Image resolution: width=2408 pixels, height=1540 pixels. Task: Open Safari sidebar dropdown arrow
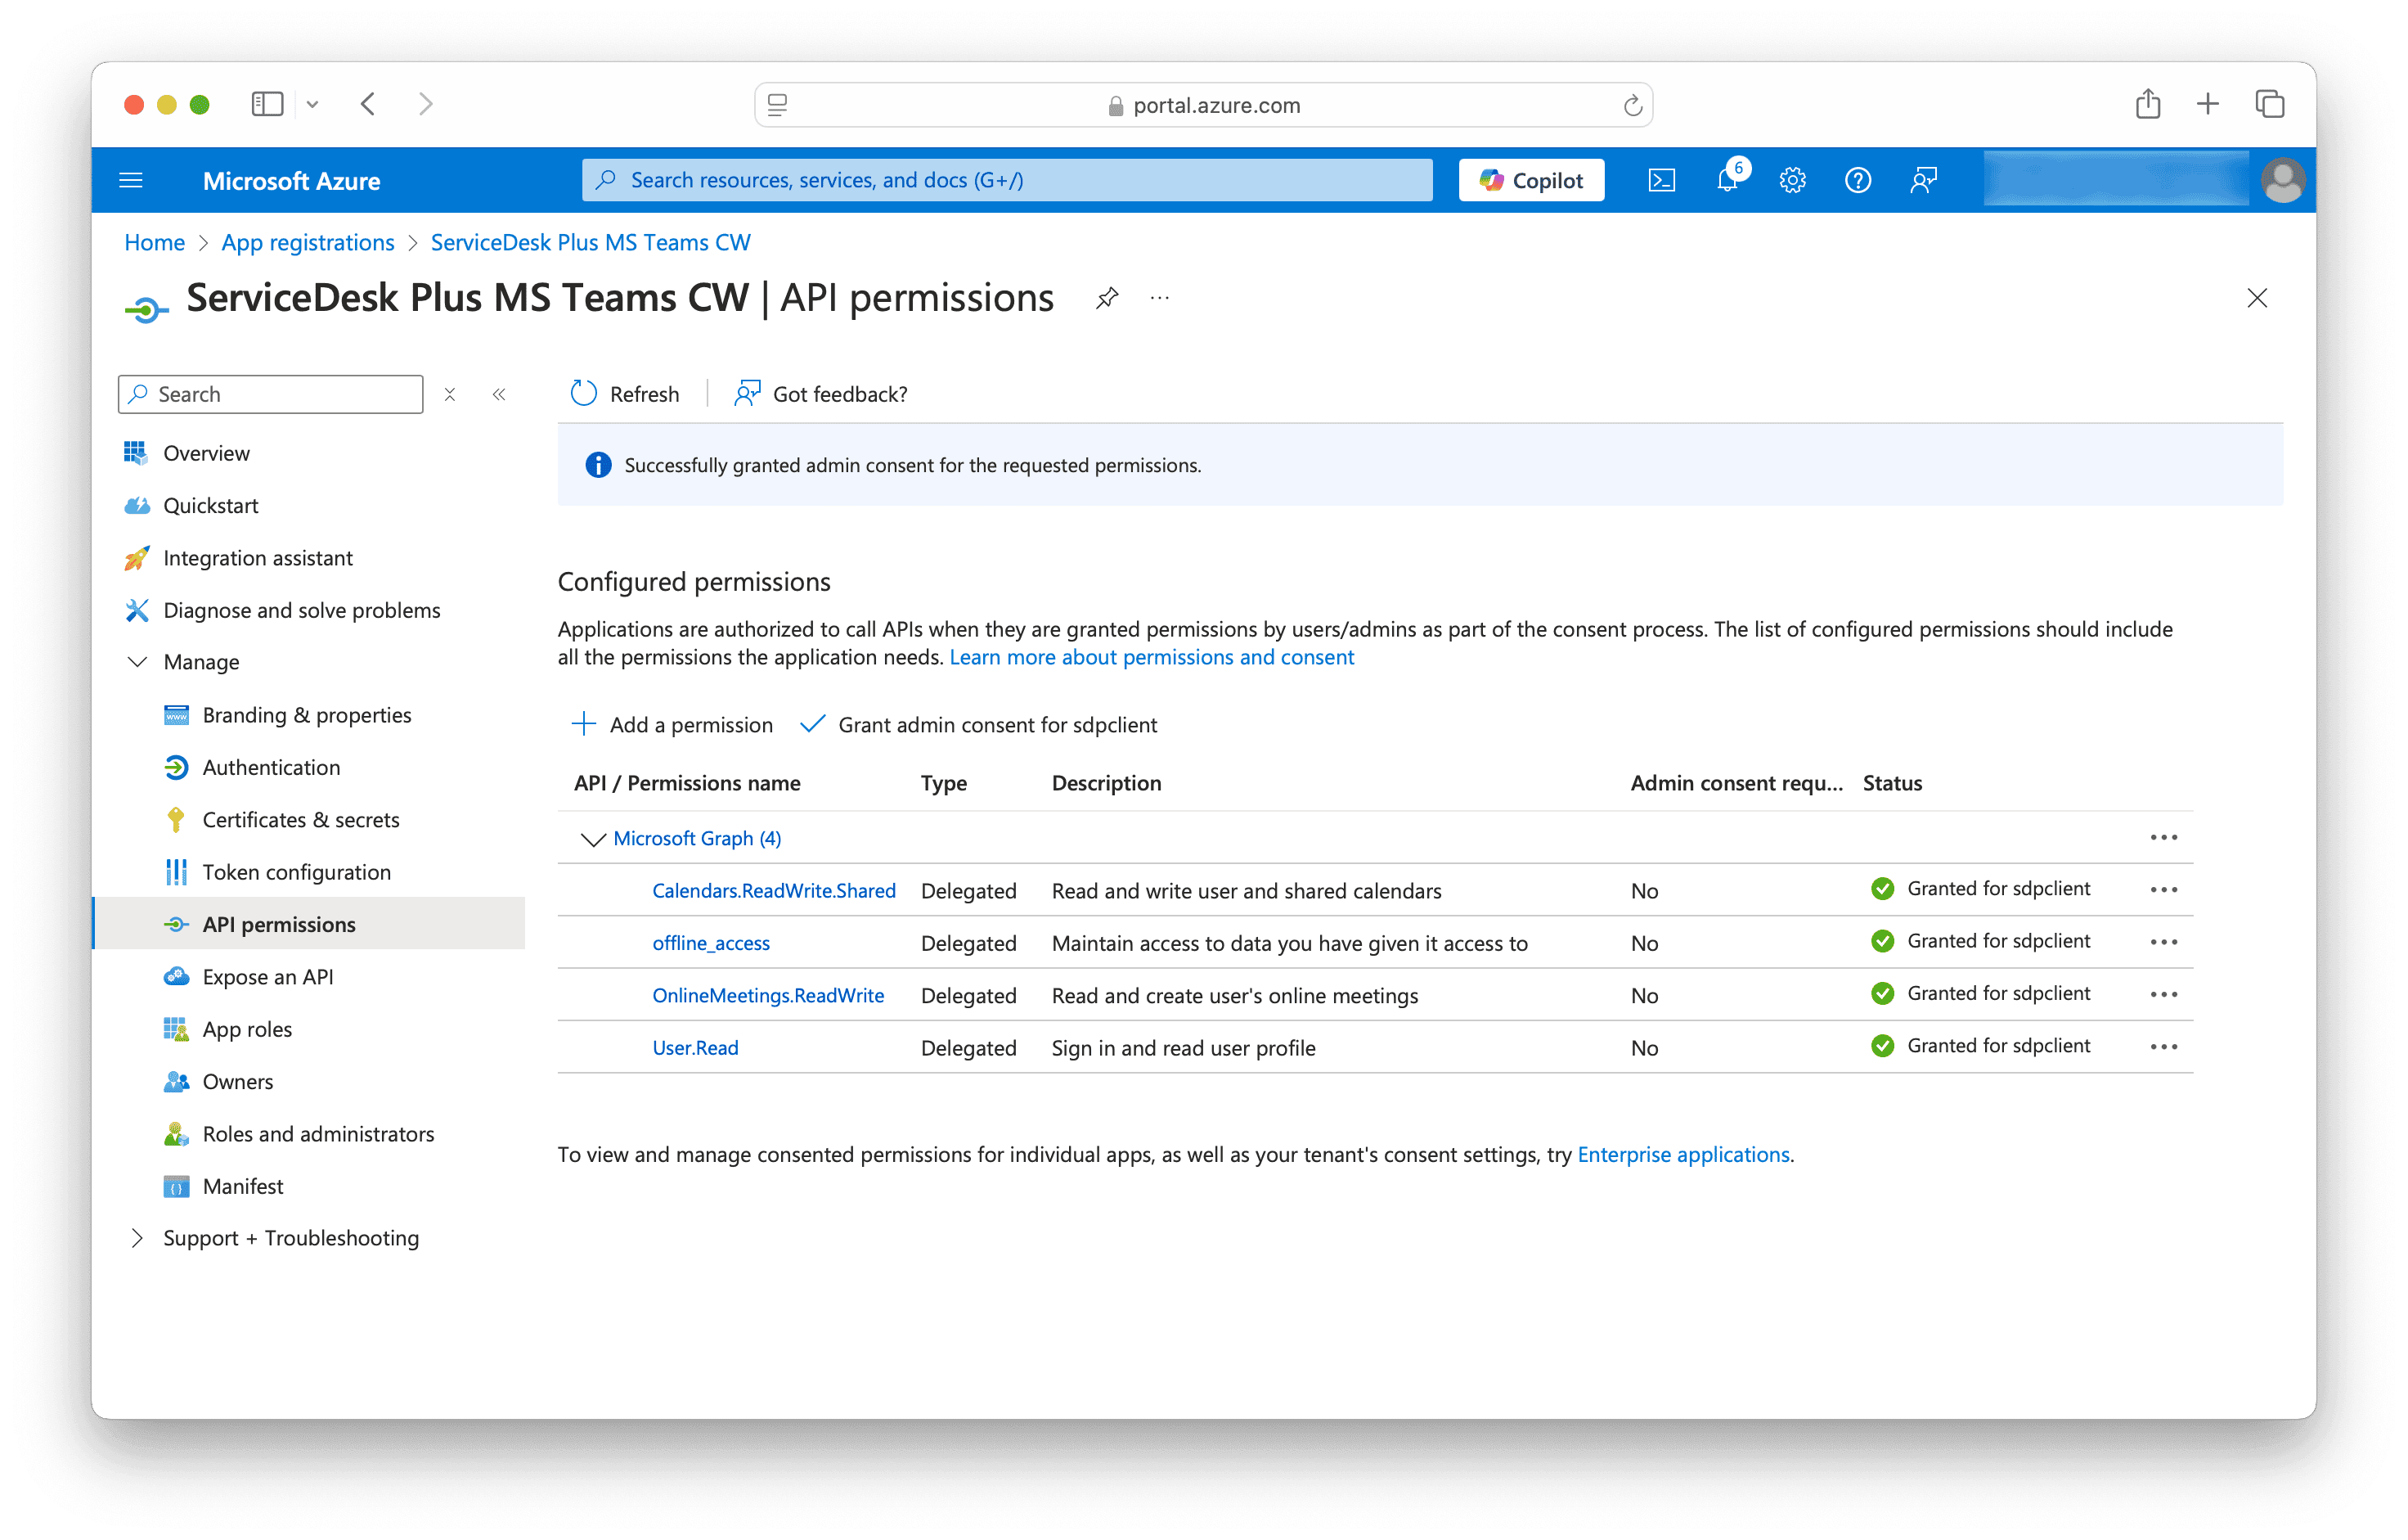312,104
